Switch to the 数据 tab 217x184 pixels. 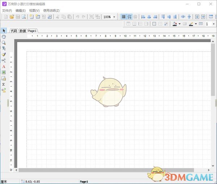click(23, 31)
